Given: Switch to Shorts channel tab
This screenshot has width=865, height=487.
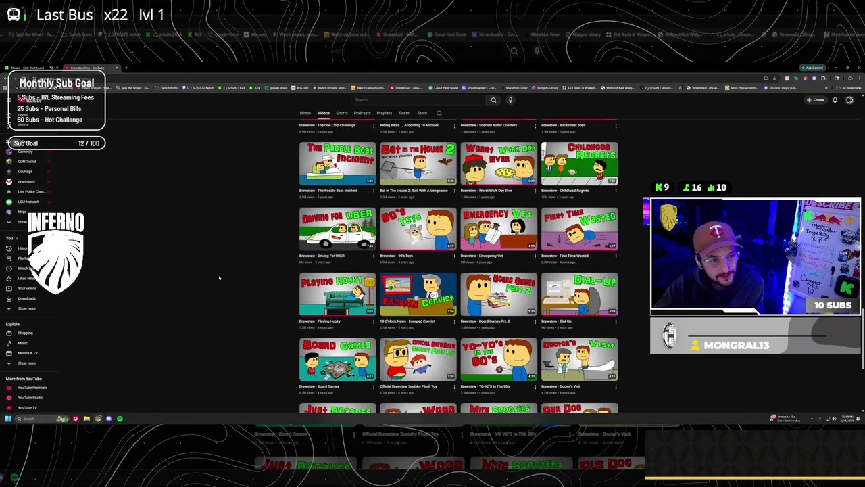Looking at the screenshot, I should coord(342,113).
